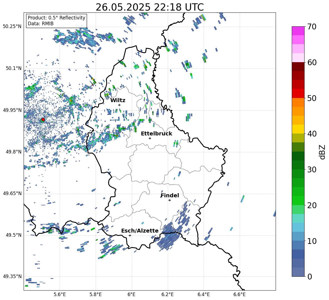Click the dBZ colorbar label
The height and width of the screenshot is (300, 329).
(x=323, y=152)
